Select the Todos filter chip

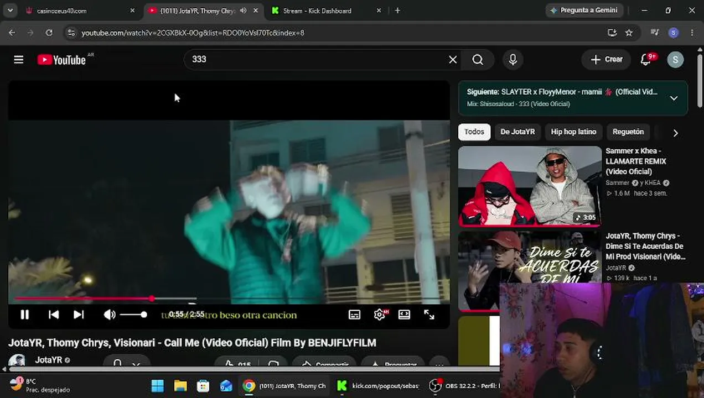point(474,132)
